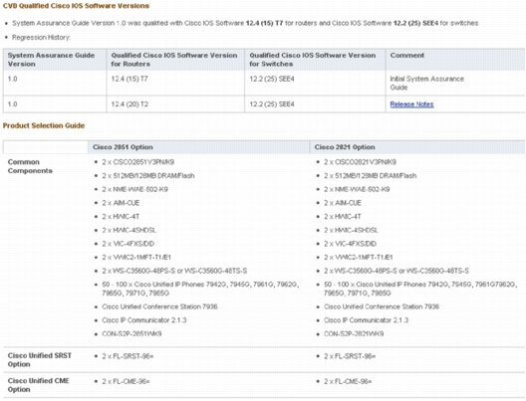Click the 'Common Components' row label
Screen dimensions: 526x401
click(30, 166)
